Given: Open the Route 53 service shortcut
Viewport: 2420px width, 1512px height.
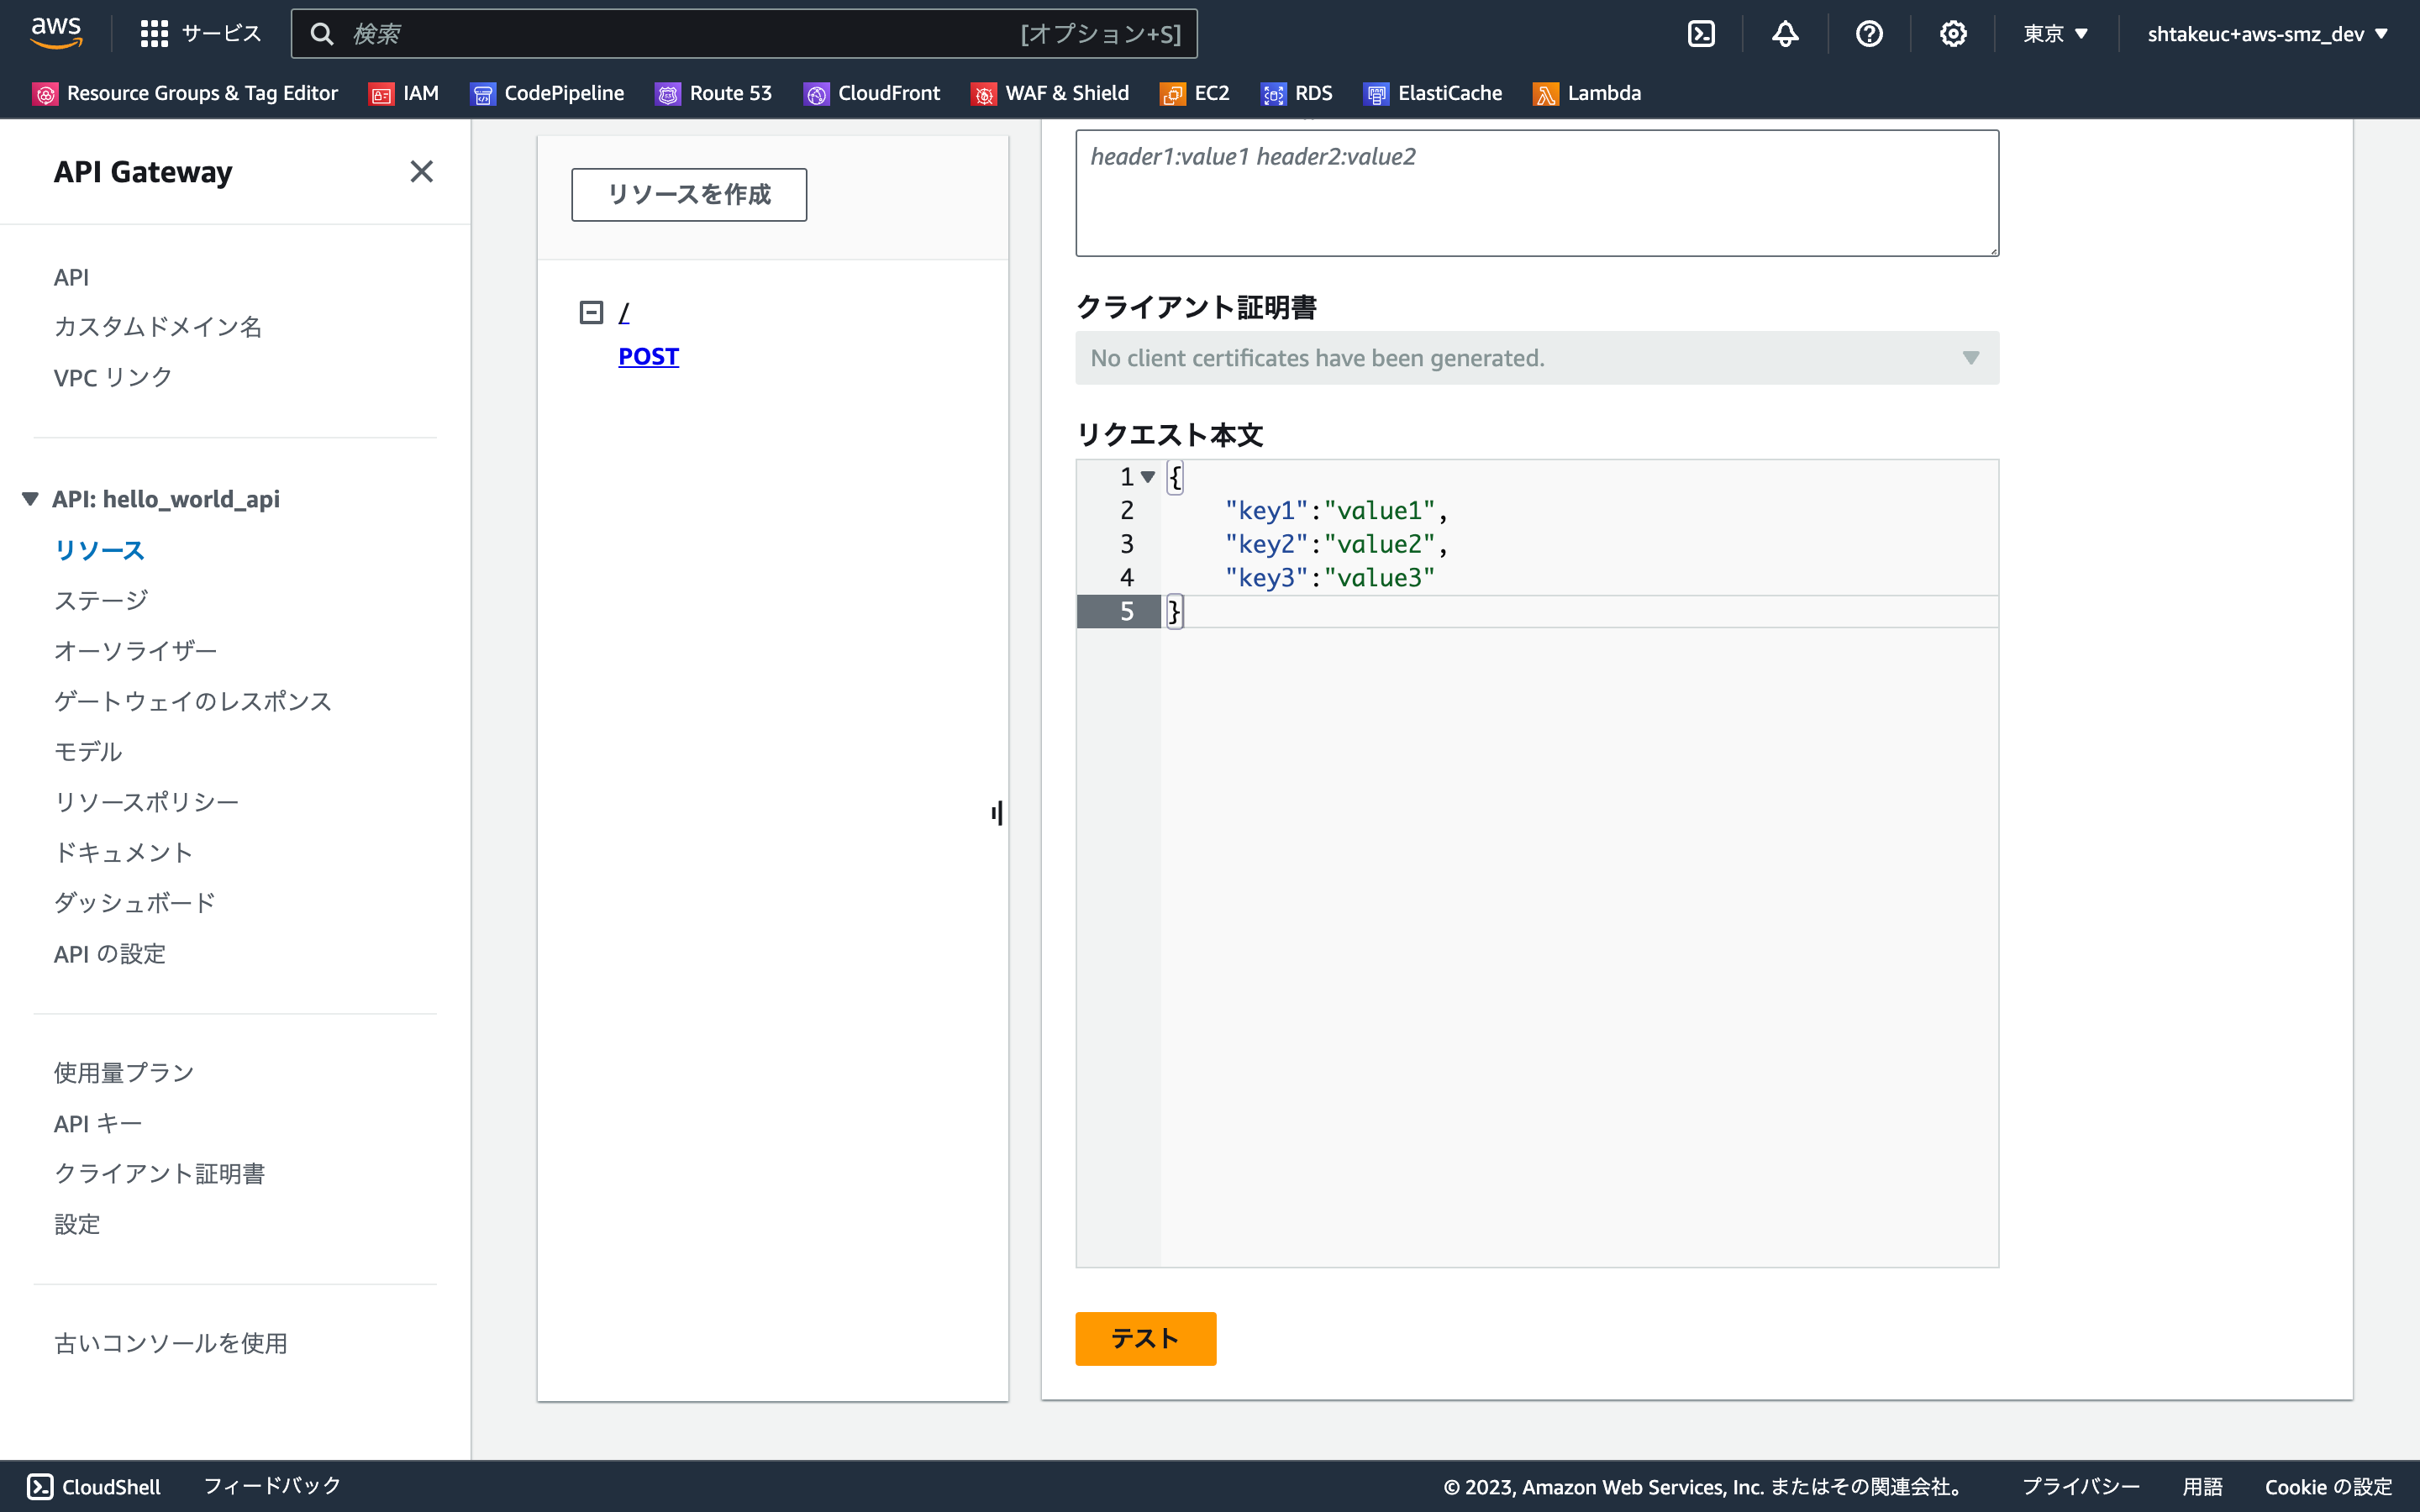Looking at the screenshot, I should click(713, 93).
